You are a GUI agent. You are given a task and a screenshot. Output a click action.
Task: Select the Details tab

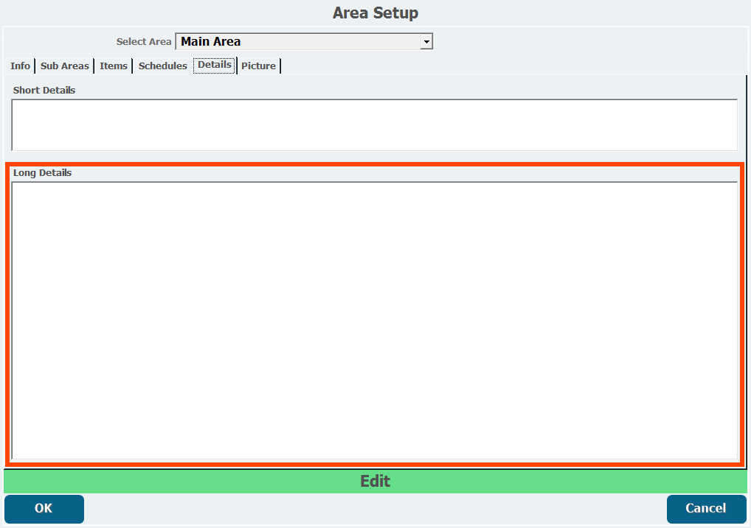[215, 65]
